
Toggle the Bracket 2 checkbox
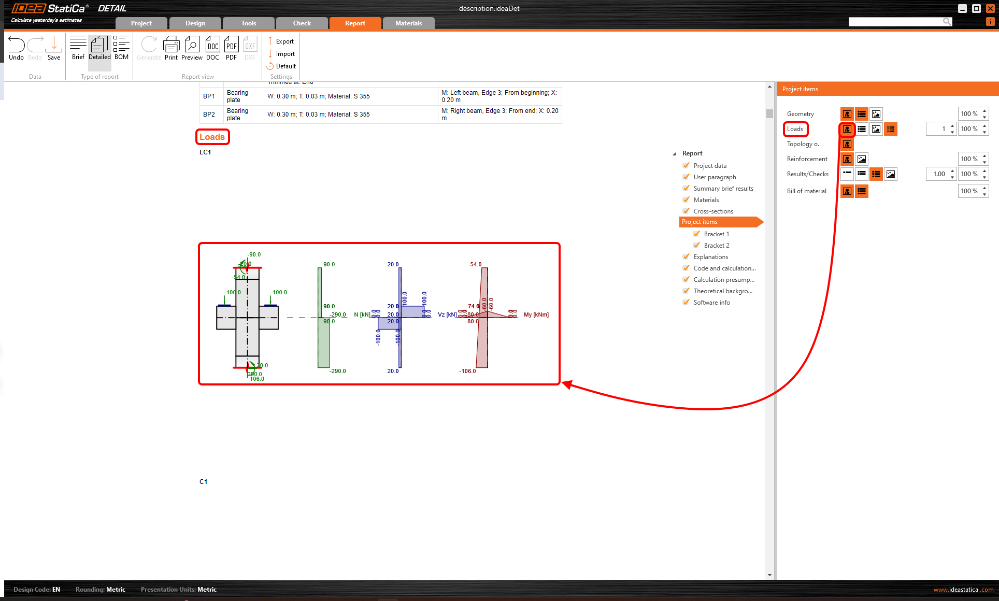pos(697,246)
